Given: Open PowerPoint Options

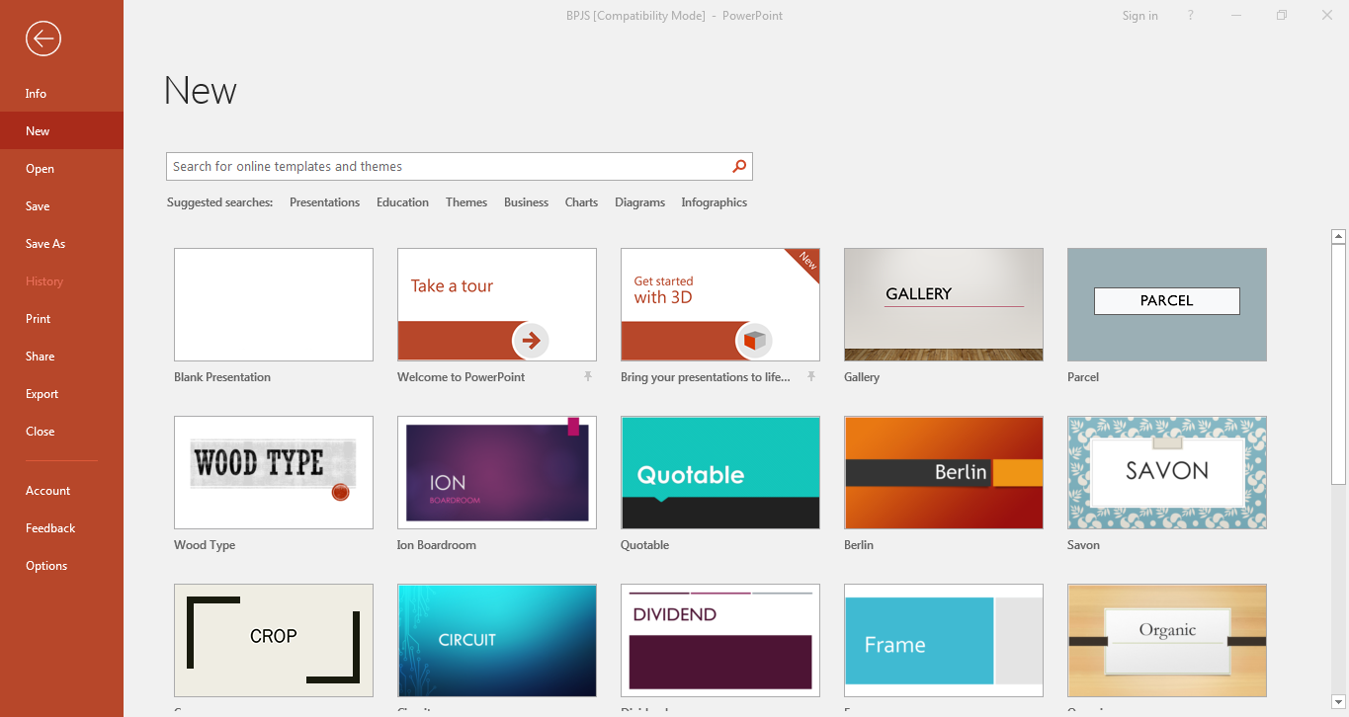Looking at the screenshot, I should [61, 566].
